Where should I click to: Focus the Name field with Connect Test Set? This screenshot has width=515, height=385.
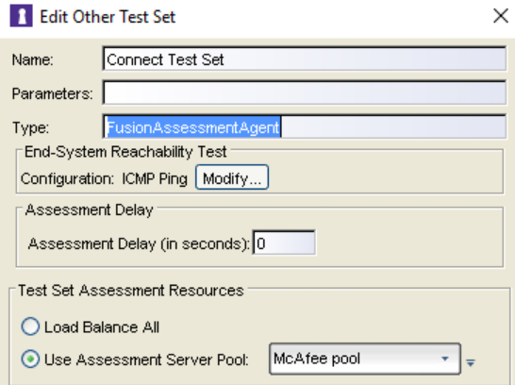pyautogui.click(x=304, y=59)
